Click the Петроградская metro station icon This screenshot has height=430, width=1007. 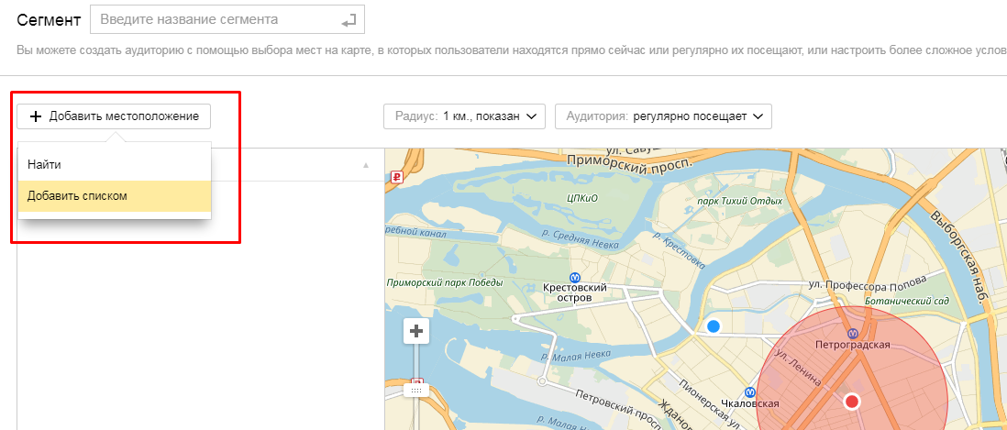853,334
